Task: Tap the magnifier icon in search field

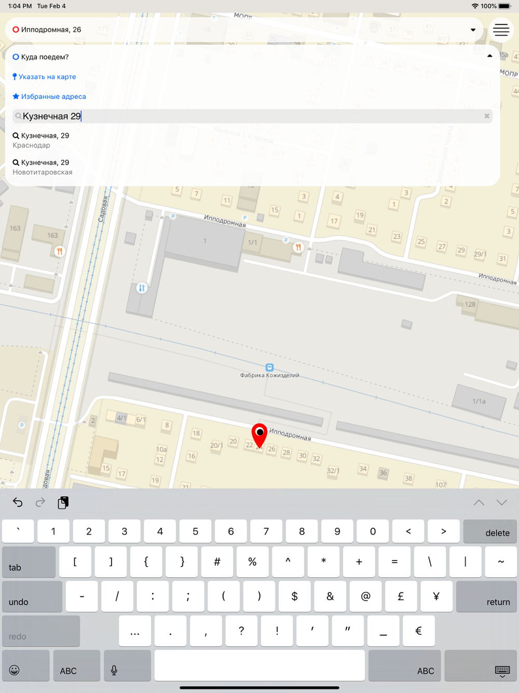Action: point(18,116)
